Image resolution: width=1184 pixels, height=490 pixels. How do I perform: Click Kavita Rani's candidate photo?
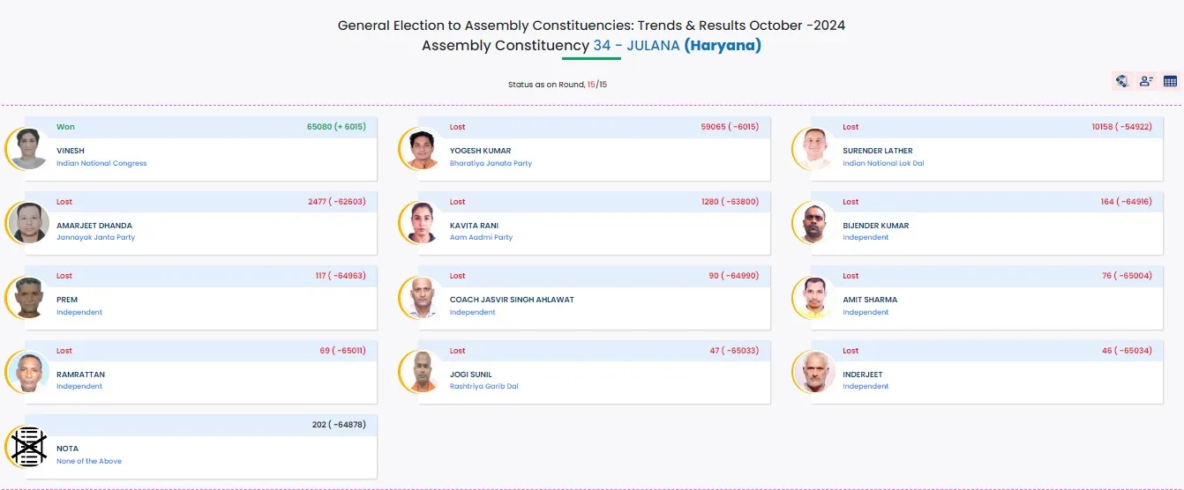421,223
